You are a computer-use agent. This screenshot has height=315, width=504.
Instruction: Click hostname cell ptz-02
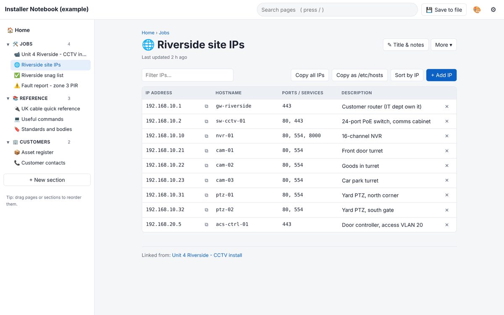[x=225, y=210]
